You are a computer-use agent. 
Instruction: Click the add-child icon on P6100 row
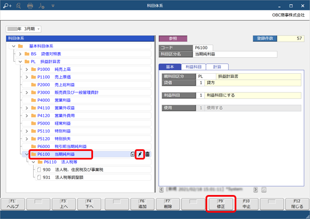tap(132, 154)
